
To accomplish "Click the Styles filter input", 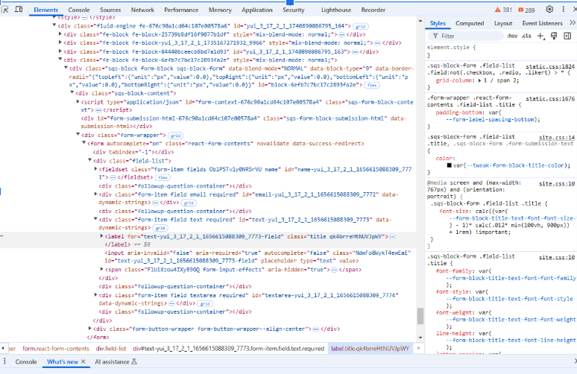I will [465, 36].
